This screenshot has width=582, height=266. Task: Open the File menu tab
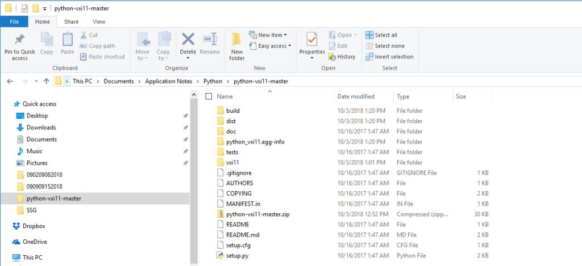point(14,22)
